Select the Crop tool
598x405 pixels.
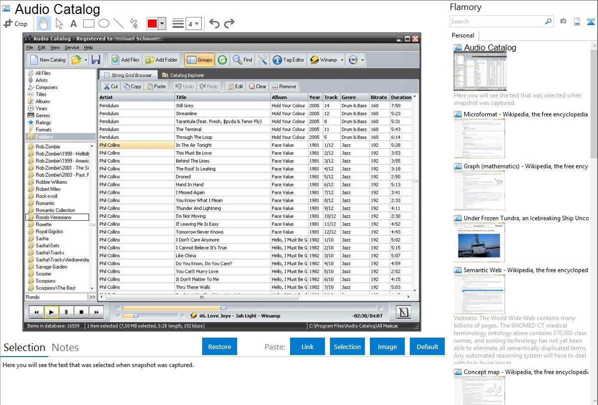coord(15,23)
